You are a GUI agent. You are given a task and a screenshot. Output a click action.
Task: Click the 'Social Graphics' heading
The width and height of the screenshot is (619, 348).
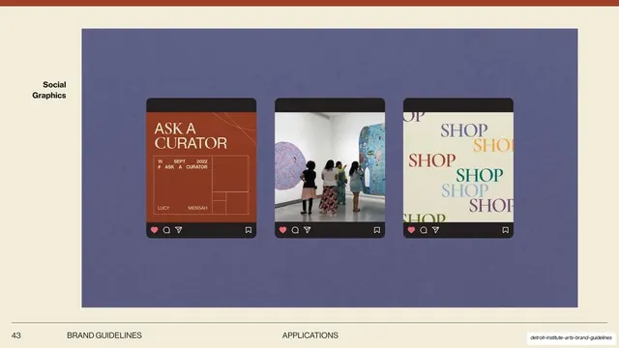coord(49,90)
